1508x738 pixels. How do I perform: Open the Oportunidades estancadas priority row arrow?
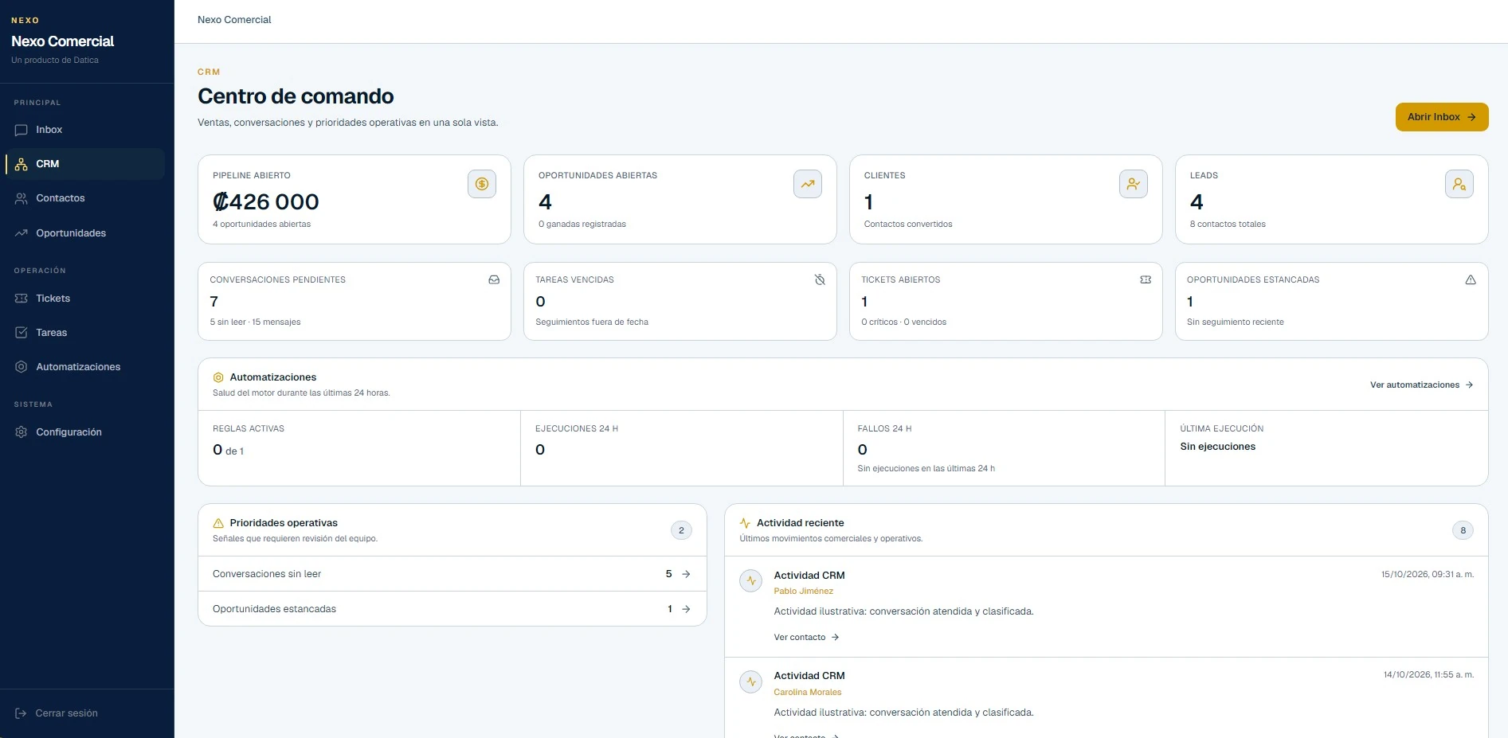686,609
